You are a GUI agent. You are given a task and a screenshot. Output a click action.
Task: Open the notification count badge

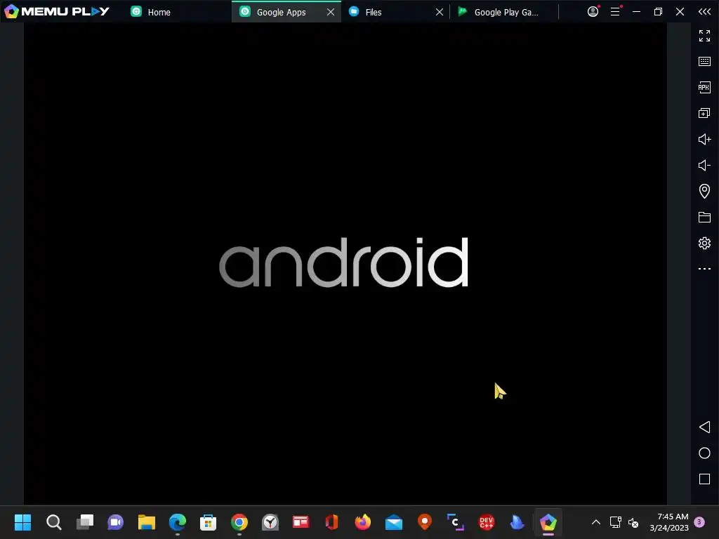coord(699,522)
